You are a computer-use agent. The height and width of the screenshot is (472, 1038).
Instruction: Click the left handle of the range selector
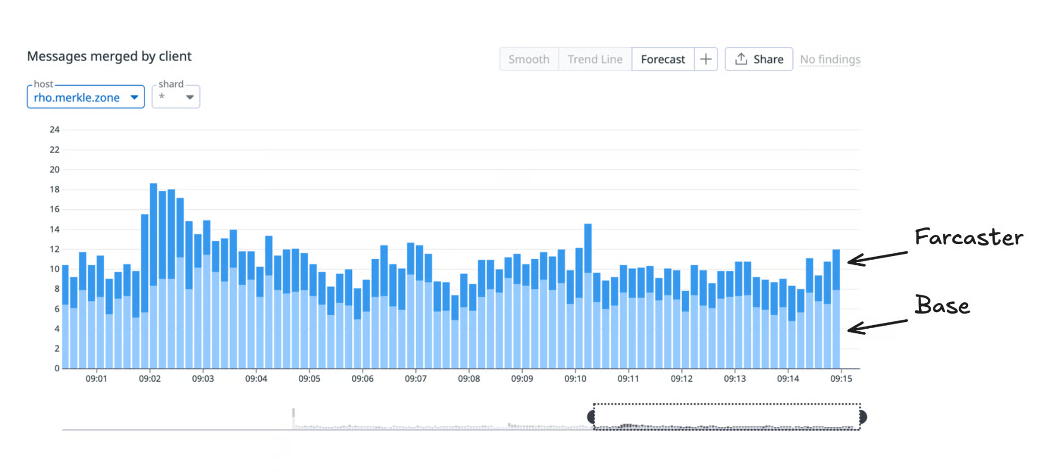tap(591, 417)
